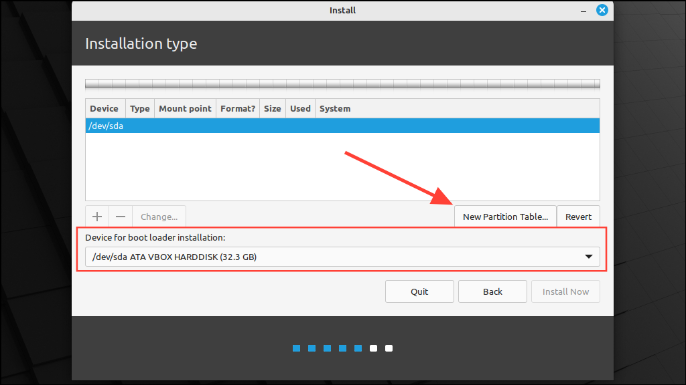The image size is (686, 385).
Task: Quit the installer
Action: 419,291
